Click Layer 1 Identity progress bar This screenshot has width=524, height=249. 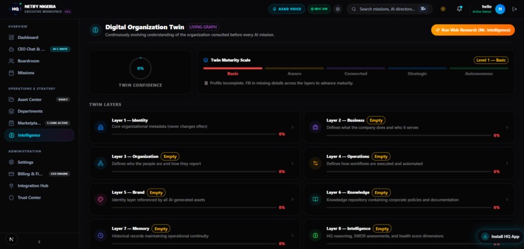pos(194,134)
